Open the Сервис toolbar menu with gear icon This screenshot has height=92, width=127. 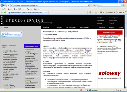[120, 12]
